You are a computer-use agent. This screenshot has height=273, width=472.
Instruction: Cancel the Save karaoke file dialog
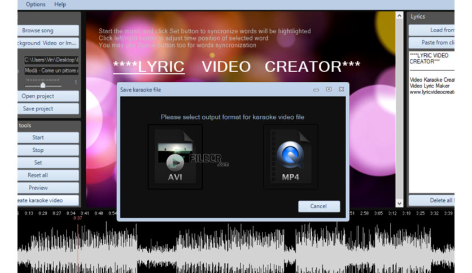[x=319, y=206]
